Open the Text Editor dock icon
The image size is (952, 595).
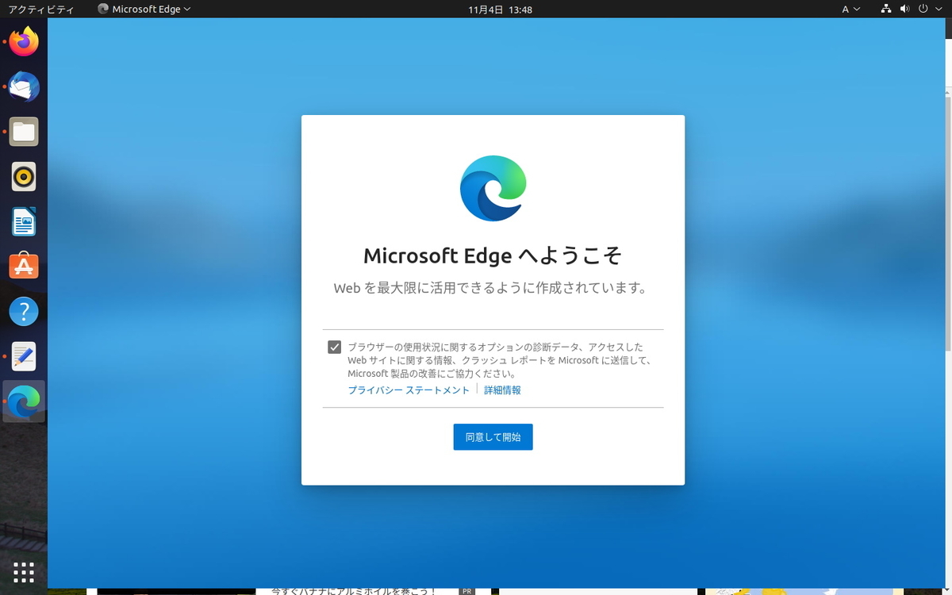point(24,356)
